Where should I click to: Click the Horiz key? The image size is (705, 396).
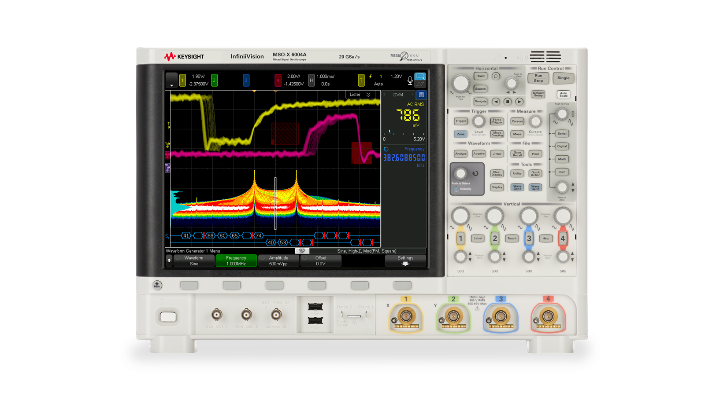point(480,76)
